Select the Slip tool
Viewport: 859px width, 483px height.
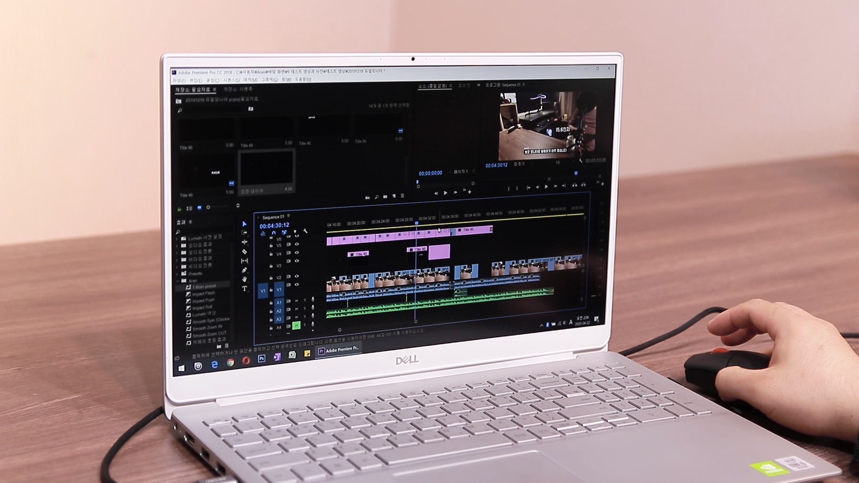coord(245,261)
